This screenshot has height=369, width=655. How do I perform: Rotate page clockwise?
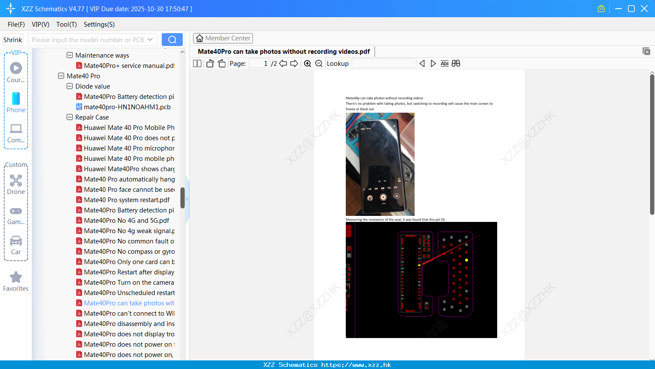point(221,64)
